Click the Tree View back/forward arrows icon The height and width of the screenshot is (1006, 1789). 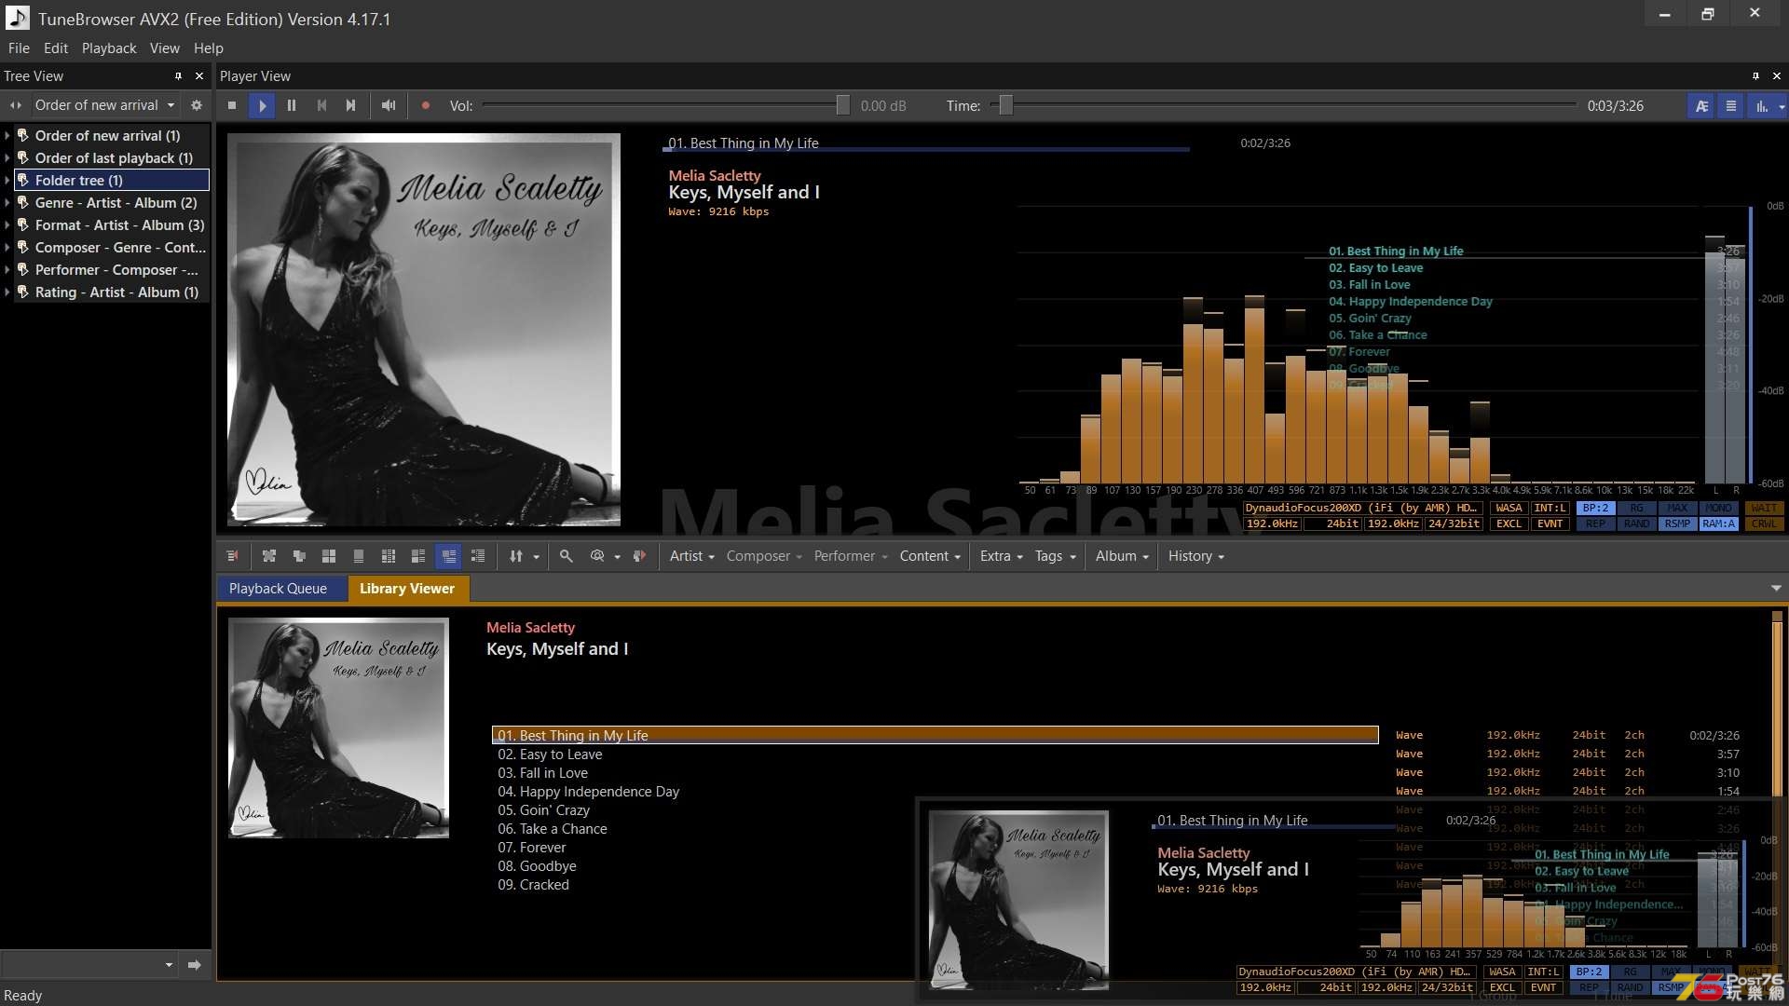15,105
